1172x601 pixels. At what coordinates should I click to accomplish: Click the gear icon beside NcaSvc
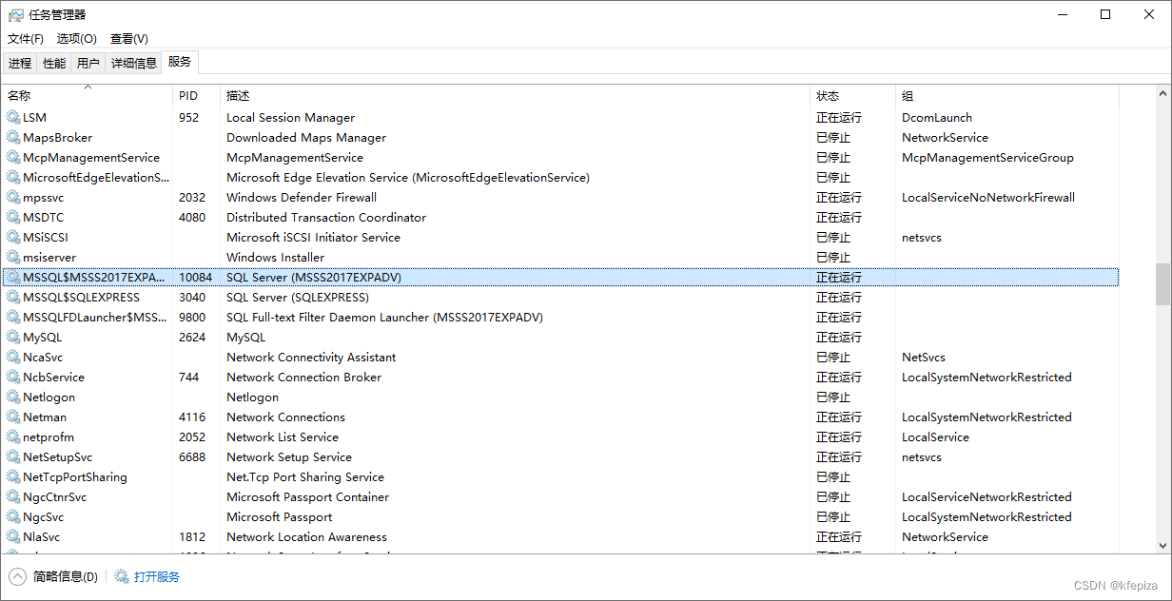click(13, 358)
